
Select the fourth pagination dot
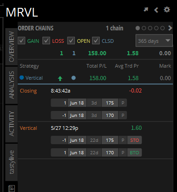click(156, 28)
